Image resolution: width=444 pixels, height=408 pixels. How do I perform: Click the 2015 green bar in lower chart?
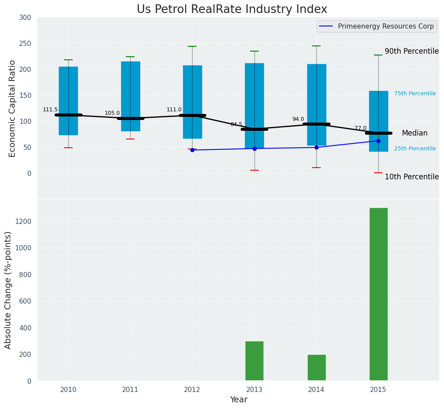(x=378, y=294)
